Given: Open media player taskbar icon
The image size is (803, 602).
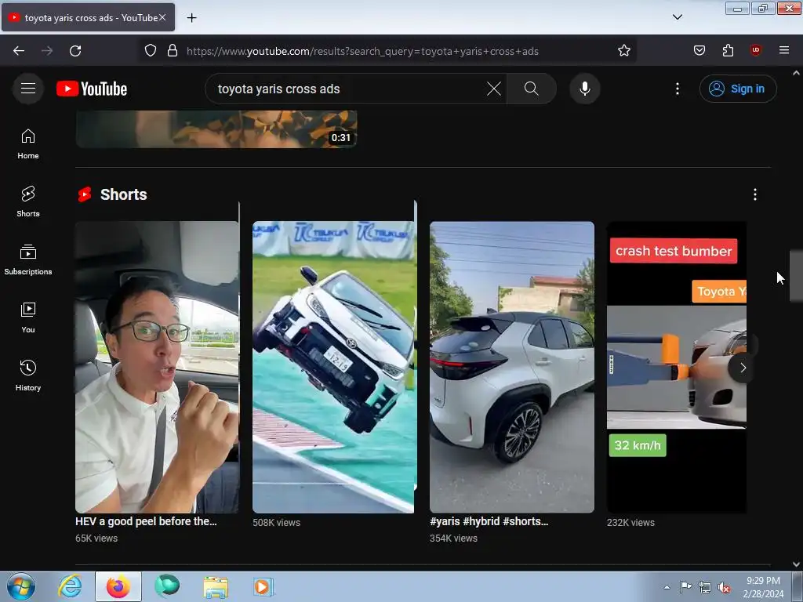Looking at the screenshot, I should click(263, 586).
